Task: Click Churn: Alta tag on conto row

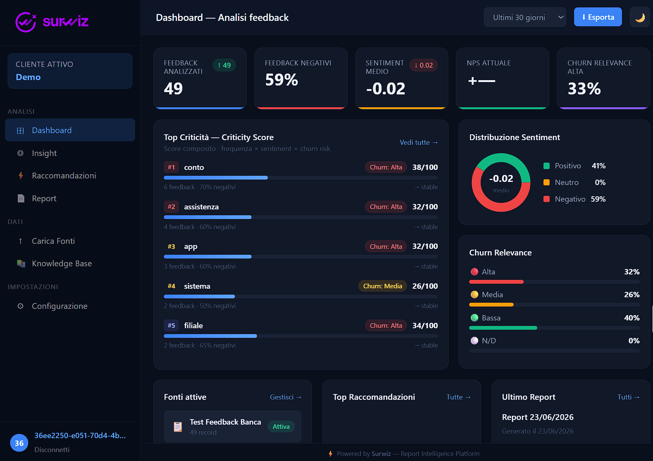Action: pos(386,167)
